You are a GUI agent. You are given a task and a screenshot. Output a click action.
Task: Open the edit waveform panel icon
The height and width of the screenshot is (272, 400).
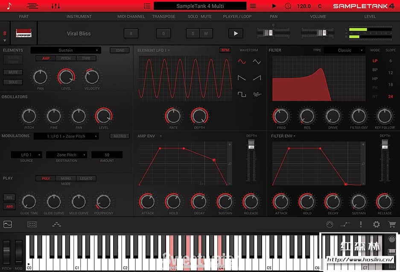pyautogui.click(x=8, y=224)
